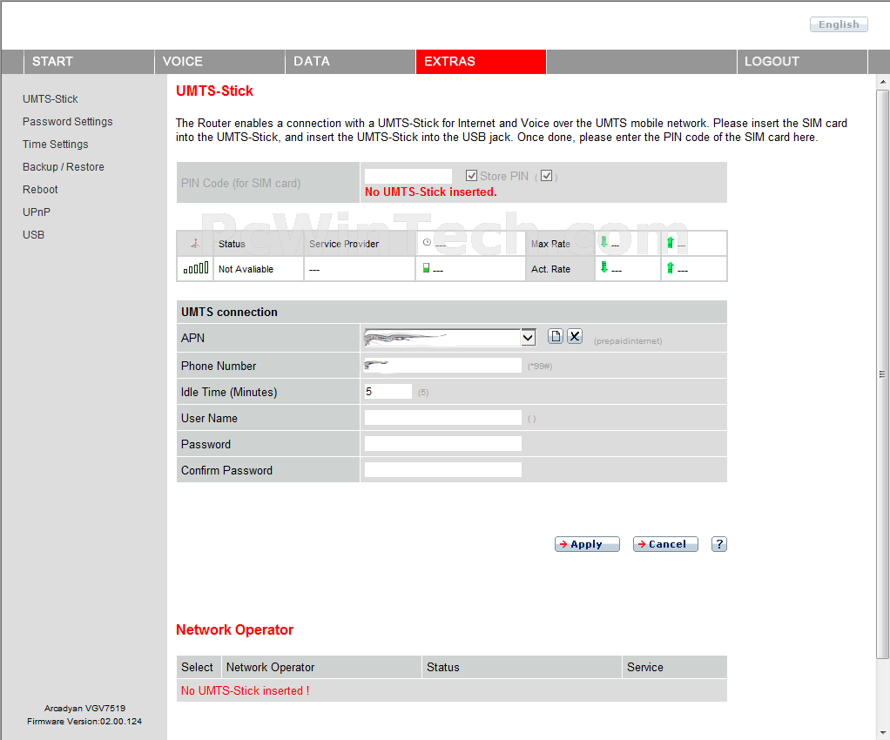Click the Confirm Password input field
890x740 pixels.
(442, 470)
